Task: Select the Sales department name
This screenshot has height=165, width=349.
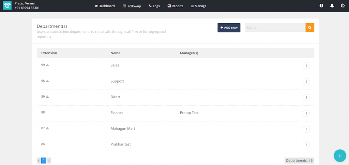Action: click(115, 65)
